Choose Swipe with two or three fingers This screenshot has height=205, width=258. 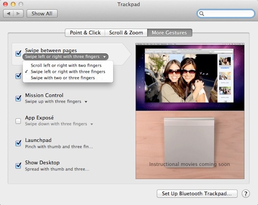(x=63, y=77)
